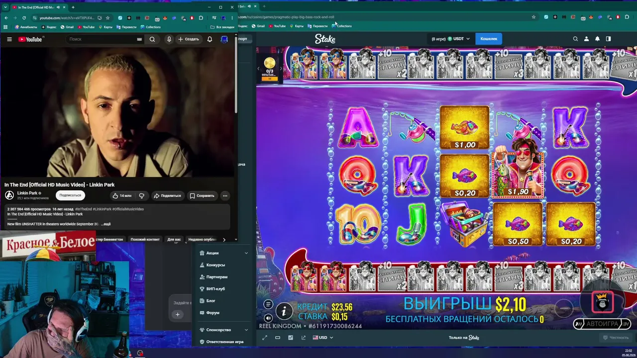Open the Chrome tab search dropdown
The height and width of the screenshot is (358, 637).
click(5, 7)
